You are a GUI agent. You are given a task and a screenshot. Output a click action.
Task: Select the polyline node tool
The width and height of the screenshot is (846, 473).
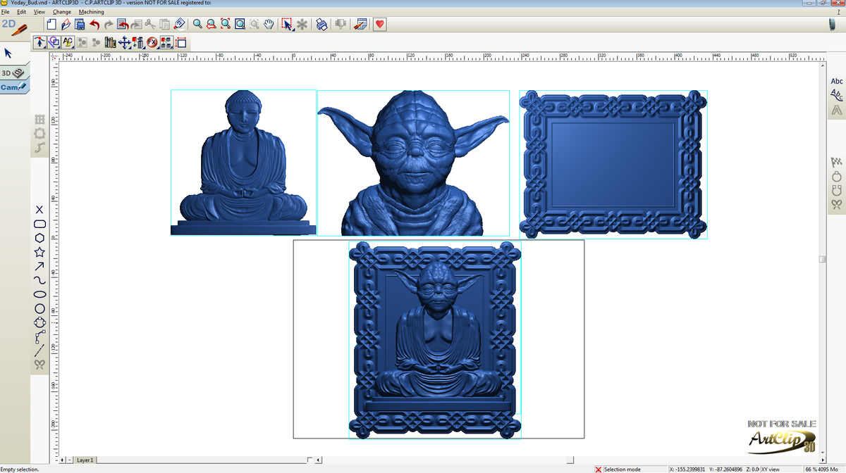coord(39,336)
